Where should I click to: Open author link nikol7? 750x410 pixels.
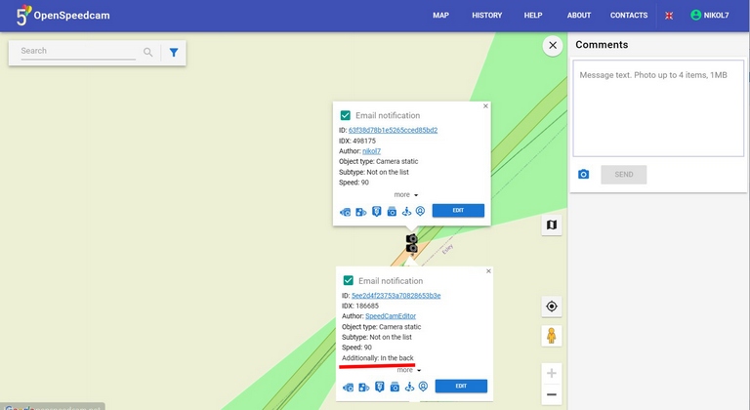coord(371,151)
